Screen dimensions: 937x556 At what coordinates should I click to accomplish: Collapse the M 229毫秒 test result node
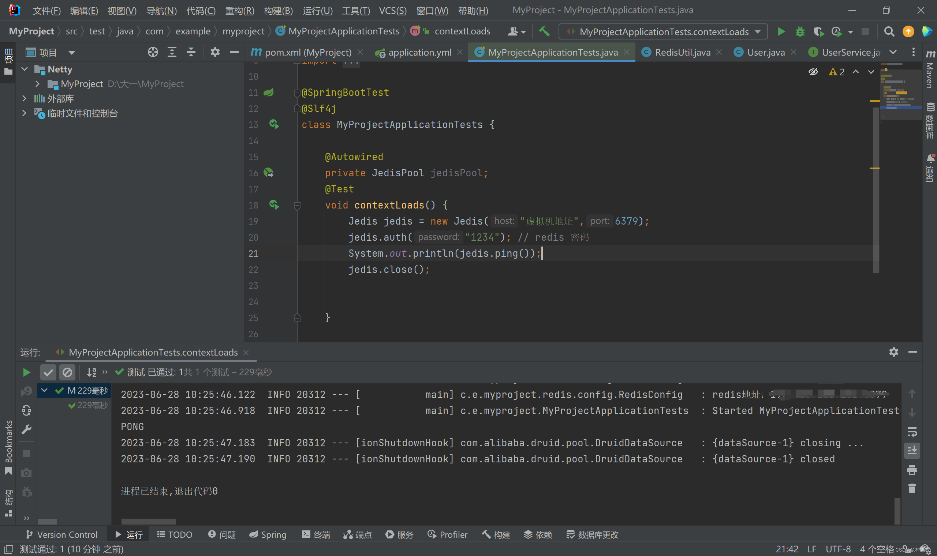click(44, 390)
